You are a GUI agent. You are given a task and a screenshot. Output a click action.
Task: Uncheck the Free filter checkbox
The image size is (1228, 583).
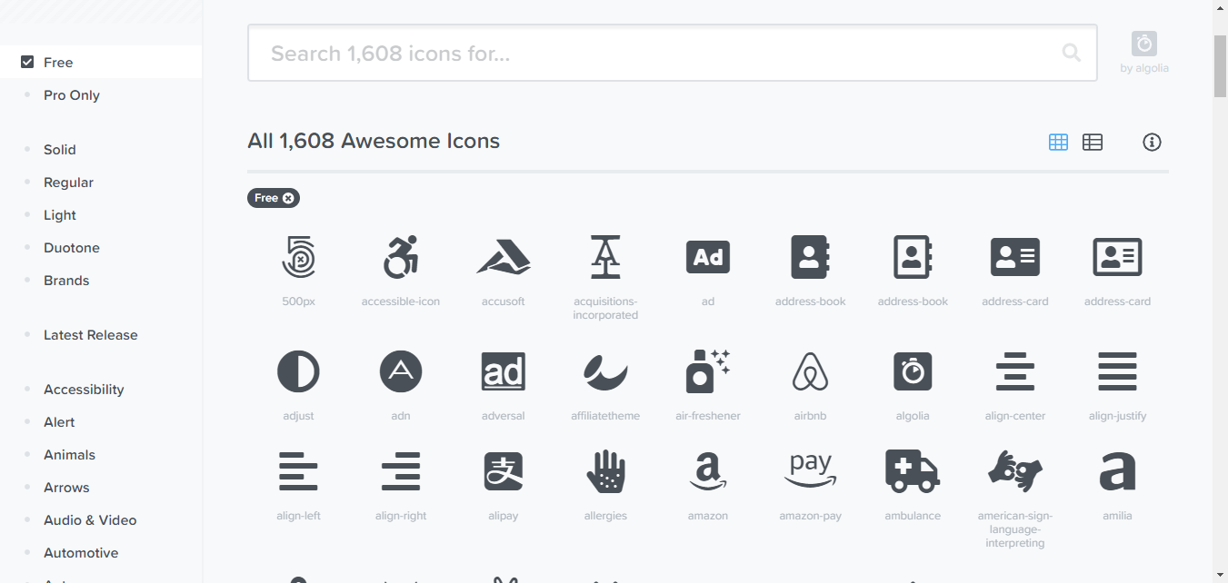pyautogui.click(x=27, y=63)
